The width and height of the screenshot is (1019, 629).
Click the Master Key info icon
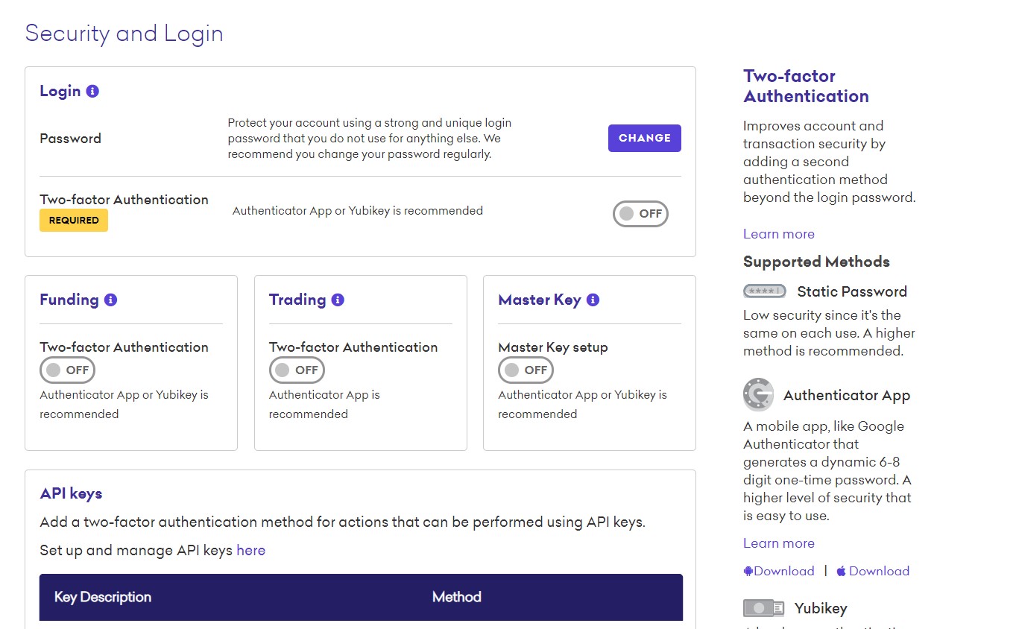[592, 299]
